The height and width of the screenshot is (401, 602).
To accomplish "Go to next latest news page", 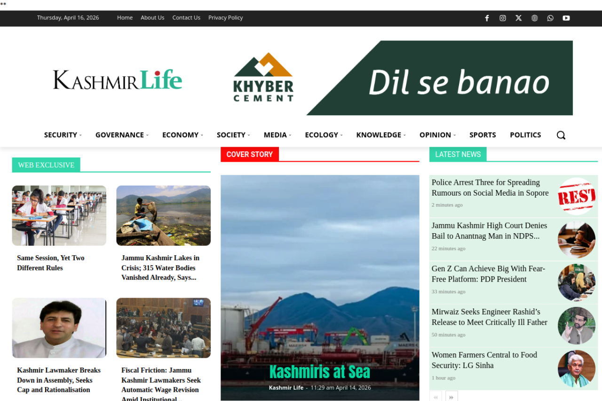I will tap(451, 396).
